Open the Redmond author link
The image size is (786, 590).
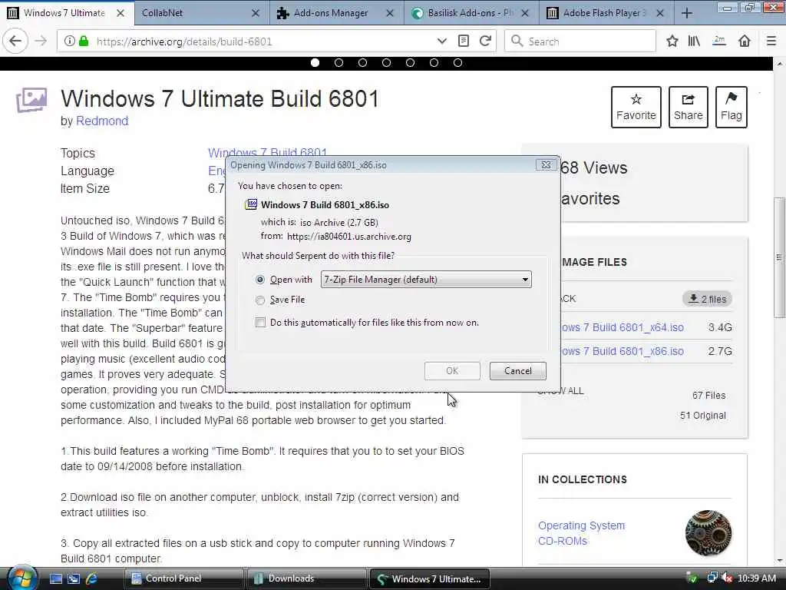102,121
